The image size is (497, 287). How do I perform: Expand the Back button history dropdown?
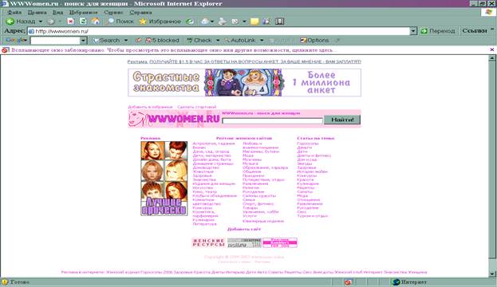click(40, 22)
